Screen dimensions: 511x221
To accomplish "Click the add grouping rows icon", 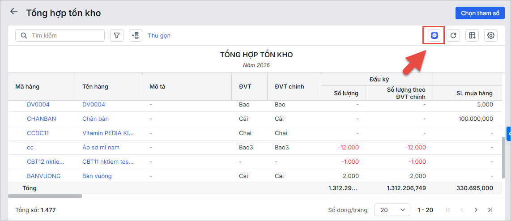I will (x=136, y=35).
